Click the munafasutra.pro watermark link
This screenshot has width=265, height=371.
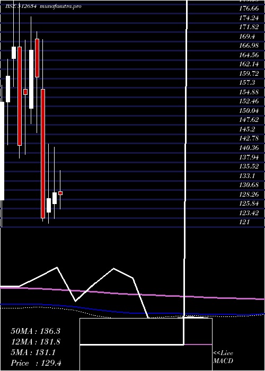coord(61,6)
